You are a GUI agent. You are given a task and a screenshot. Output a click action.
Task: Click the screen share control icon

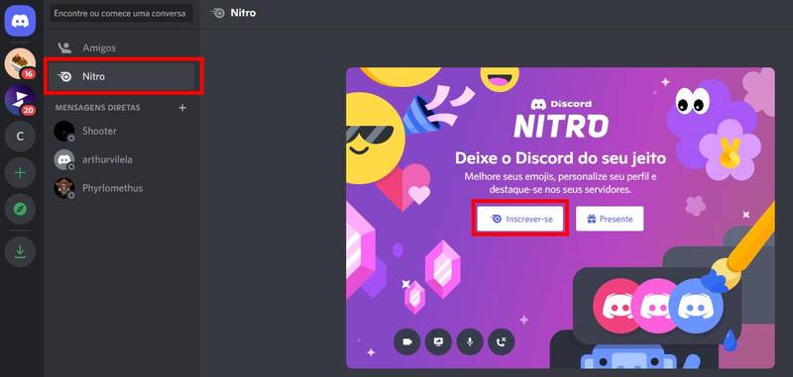(x=438, y=342)
